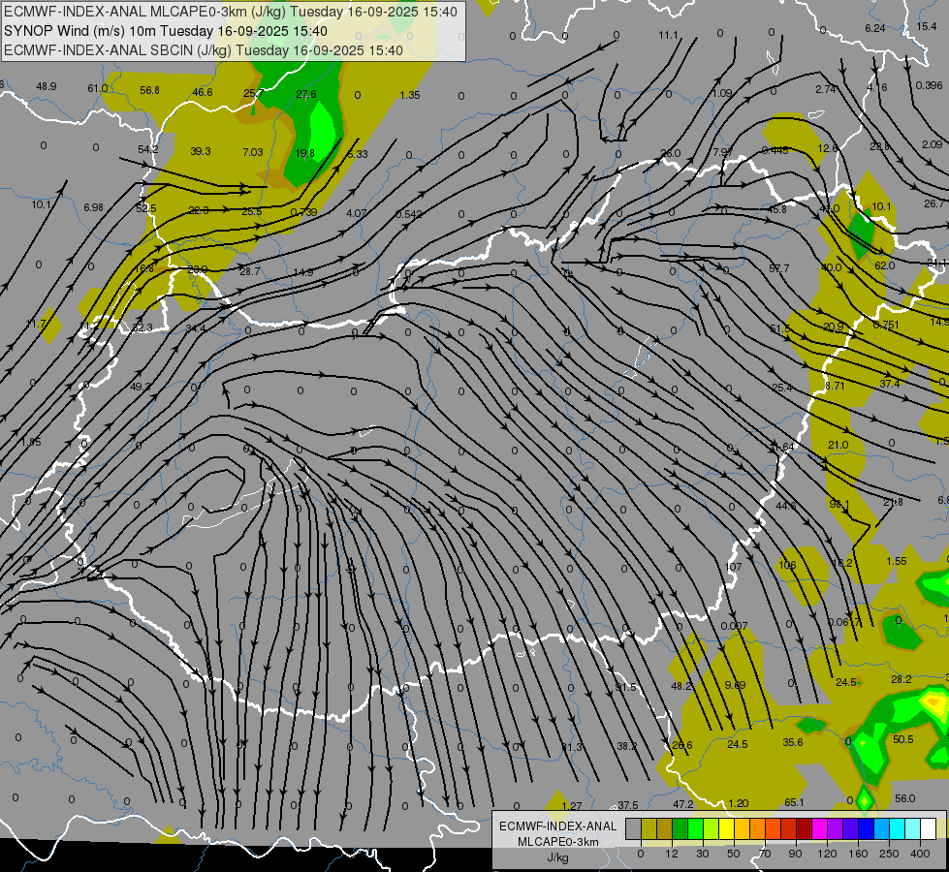Click the magenta legend swatch
Image resolution: width=949 pixels, height=872 pixels.
(820, 828)
